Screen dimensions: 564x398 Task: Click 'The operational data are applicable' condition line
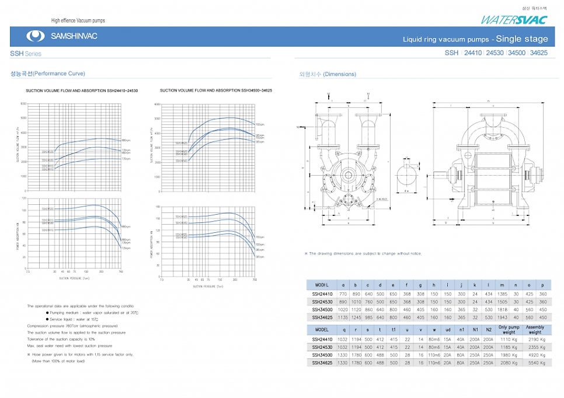pos(80,306)
